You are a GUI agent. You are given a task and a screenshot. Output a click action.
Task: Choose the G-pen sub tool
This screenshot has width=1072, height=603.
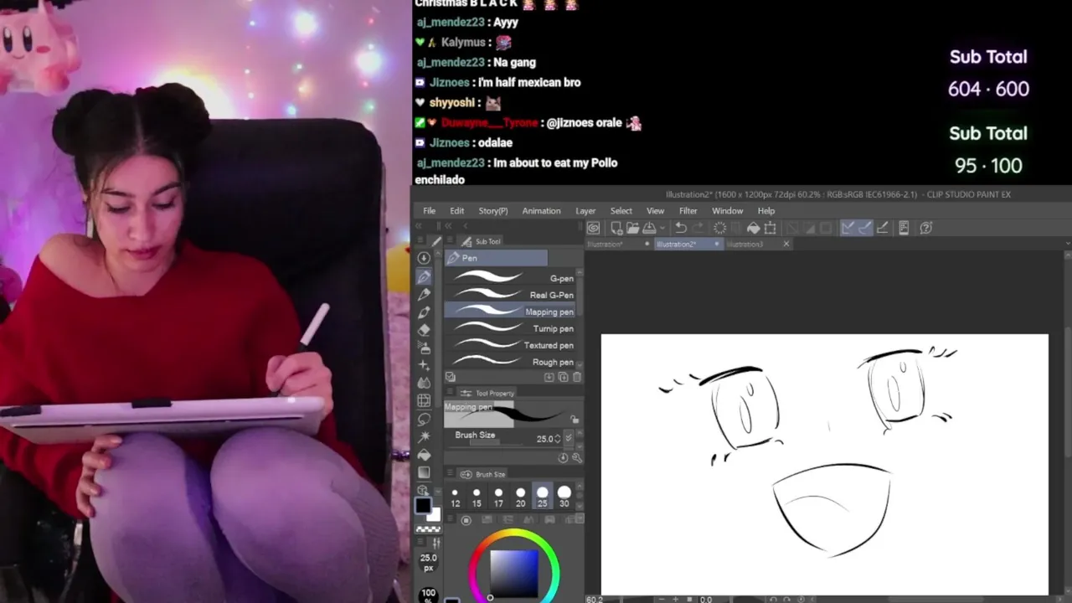(511, 278)
